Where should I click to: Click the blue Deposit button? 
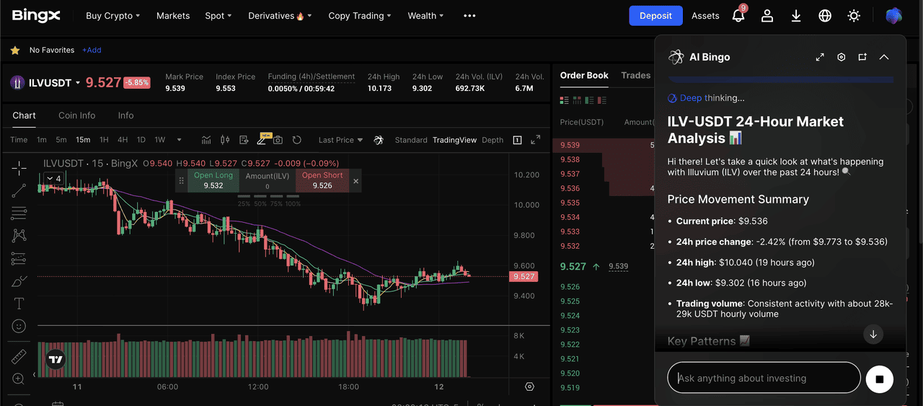point(655,15)
